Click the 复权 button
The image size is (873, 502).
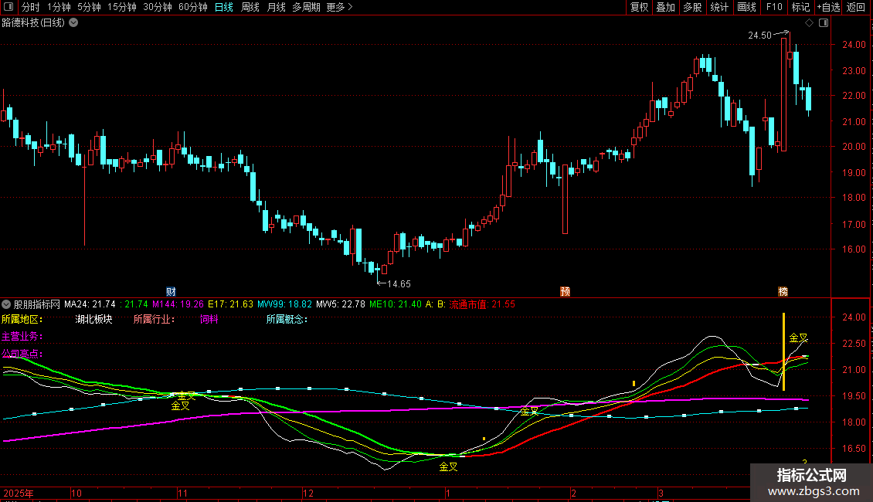[640, 8]
